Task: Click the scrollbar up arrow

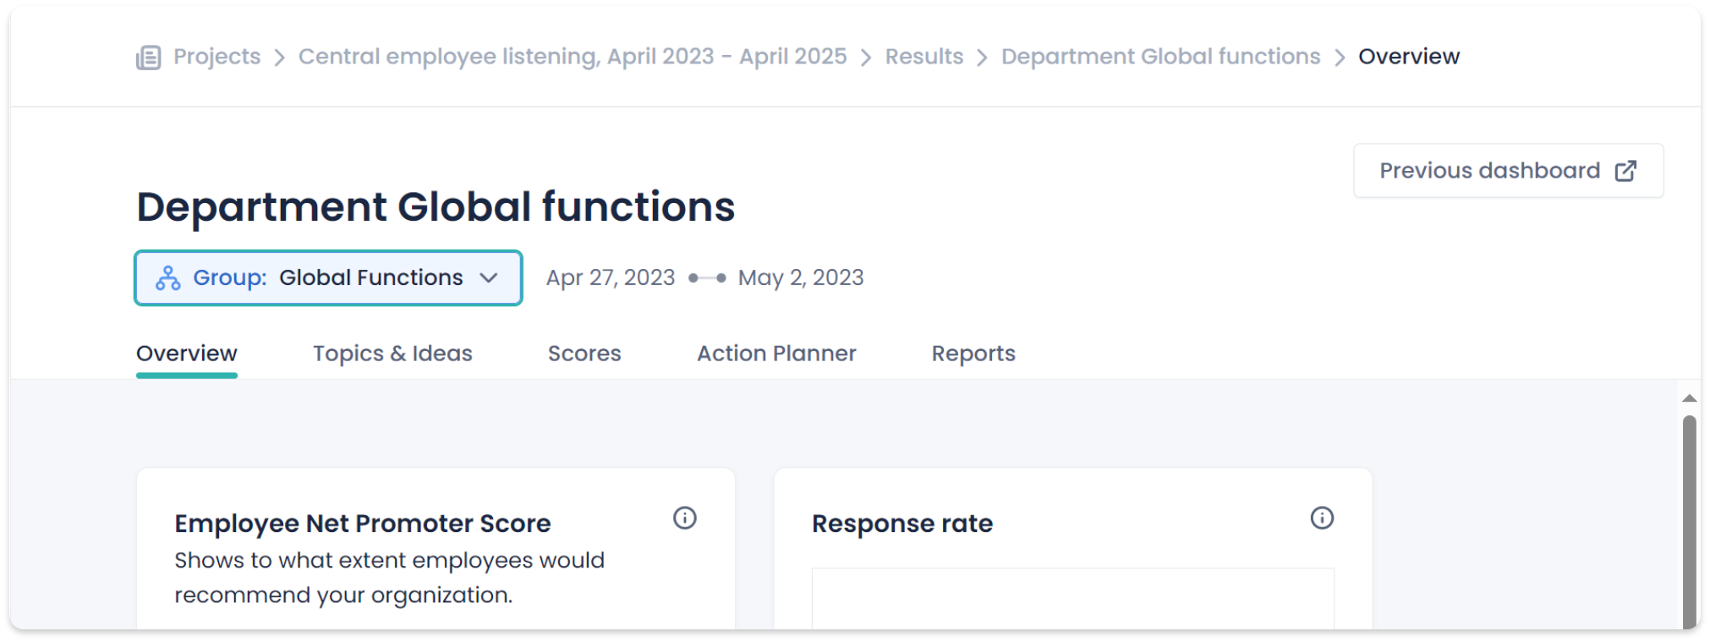Action: tap(1689, 398)
